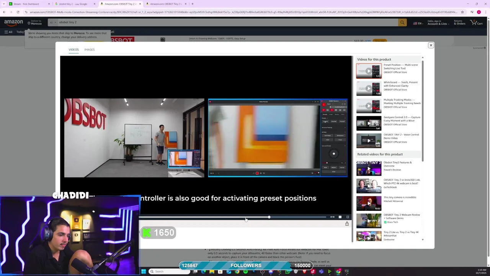The width and height of the screenshot is (490, 276).
Task: Toggle video captions button
Action: pos(340,217)
